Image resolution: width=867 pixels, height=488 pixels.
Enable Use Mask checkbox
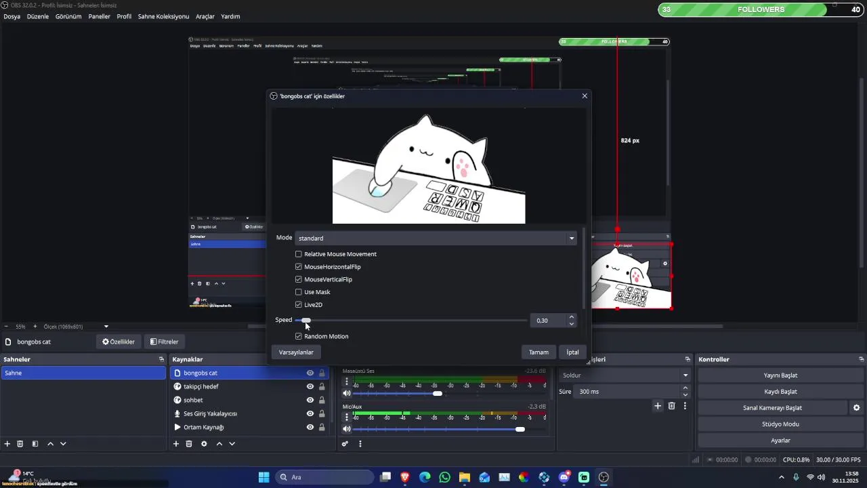(299, 292)
